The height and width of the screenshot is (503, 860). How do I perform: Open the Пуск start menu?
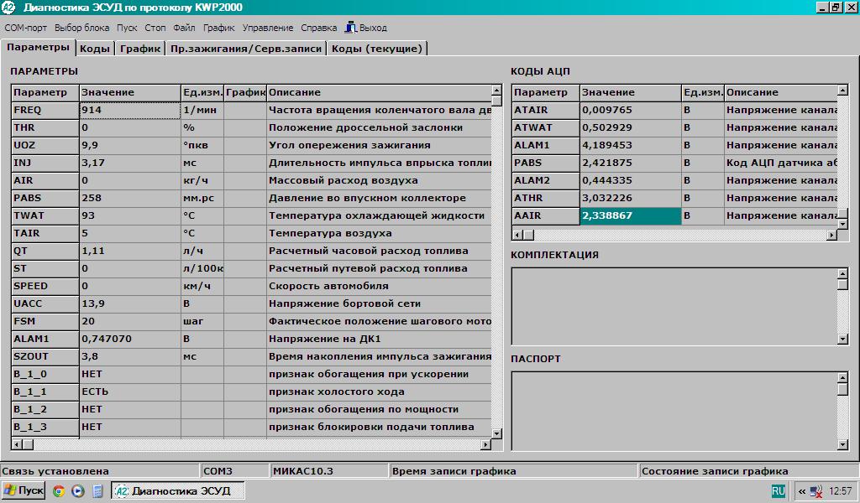24,490
